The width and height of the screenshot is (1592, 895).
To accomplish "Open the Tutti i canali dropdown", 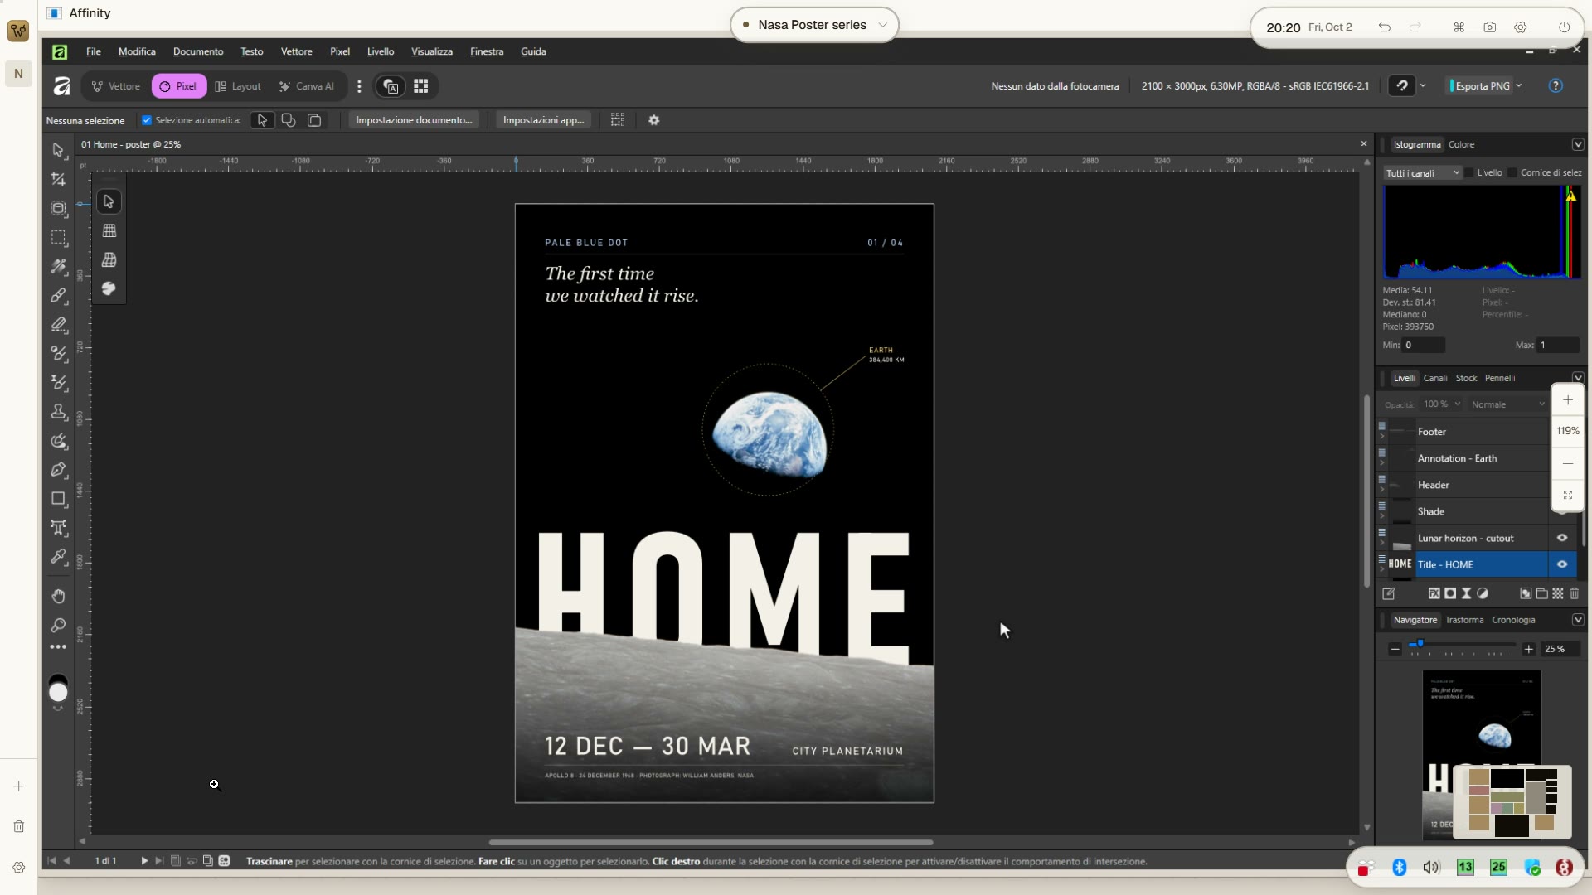I will [1423, 173].
